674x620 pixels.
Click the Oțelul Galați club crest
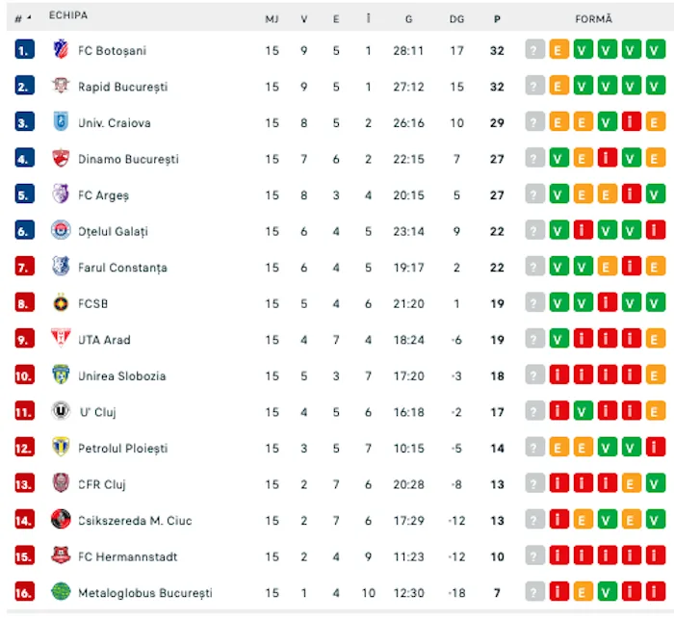click(61, 231)
